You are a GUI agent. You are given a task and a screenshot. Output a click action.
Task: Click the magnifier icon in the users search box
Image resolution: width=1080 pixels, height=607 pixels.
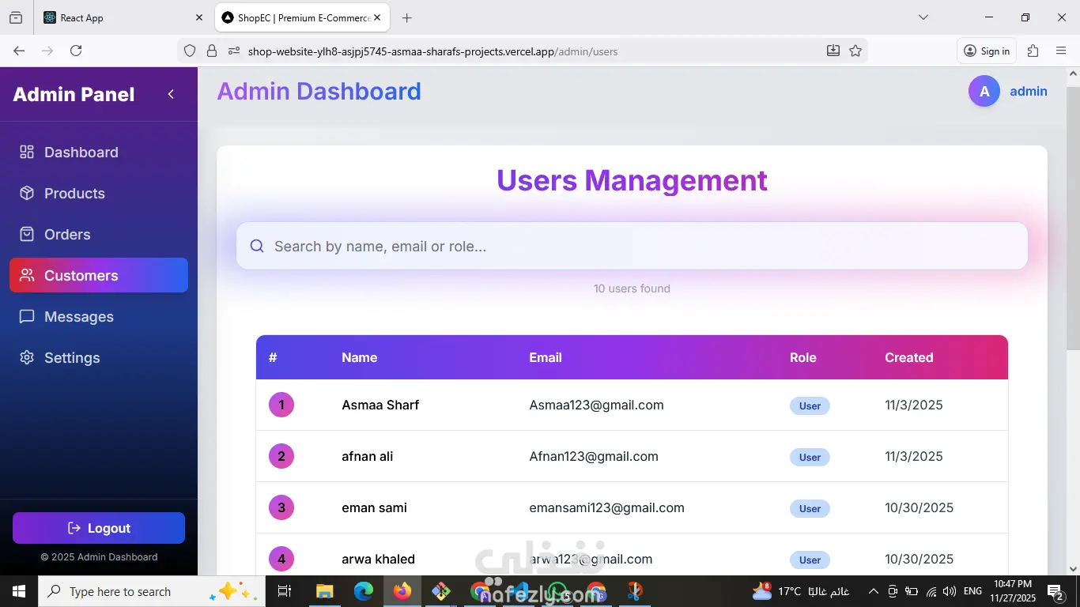(x=257, y=247)
